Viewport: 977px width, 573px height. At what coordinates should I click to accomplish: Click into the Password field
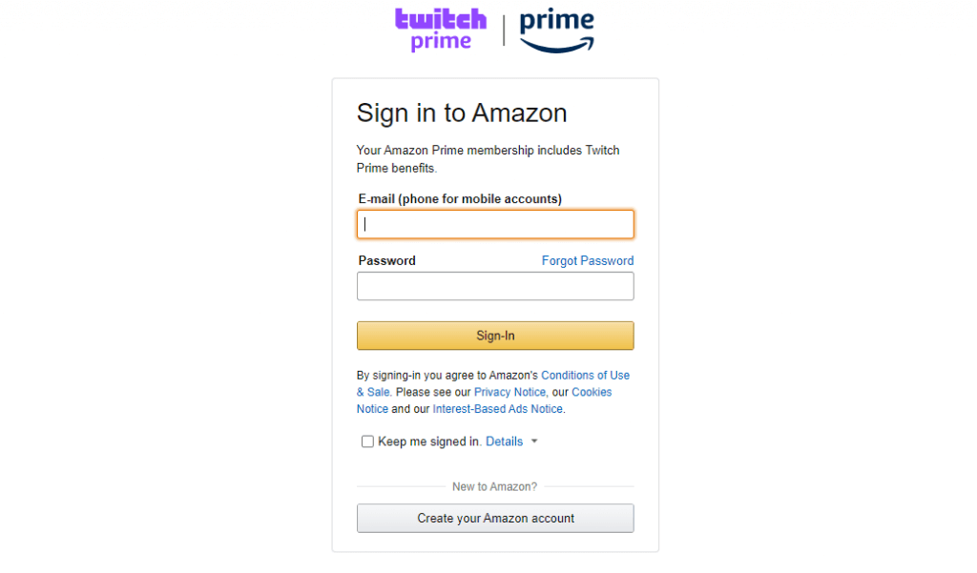point(495,286)
